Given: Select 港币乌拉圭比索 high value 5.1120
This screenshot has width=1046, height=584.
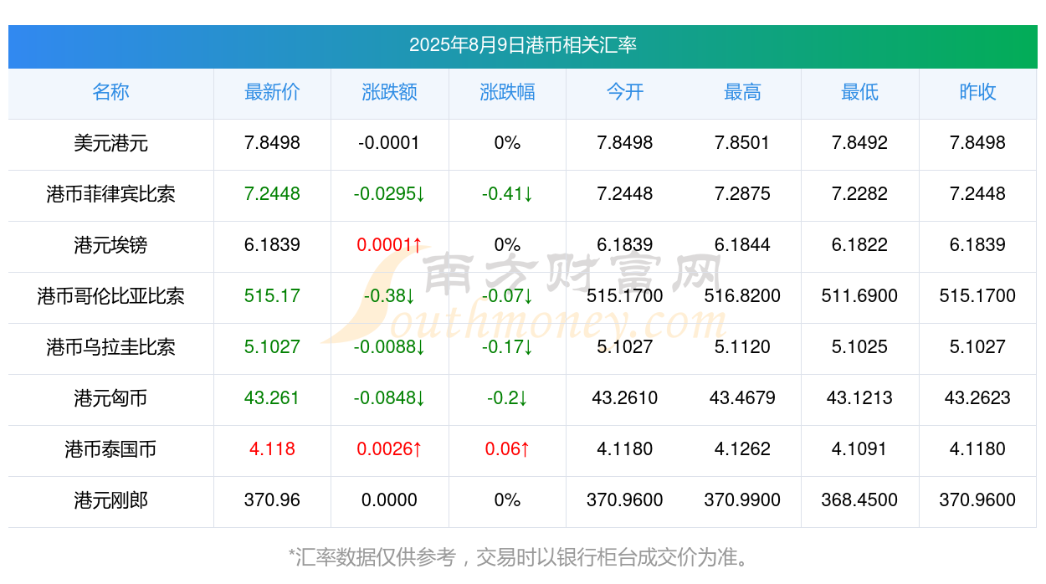Looking at the screenshot, I should pyautogui.click(x=742, y=347).
